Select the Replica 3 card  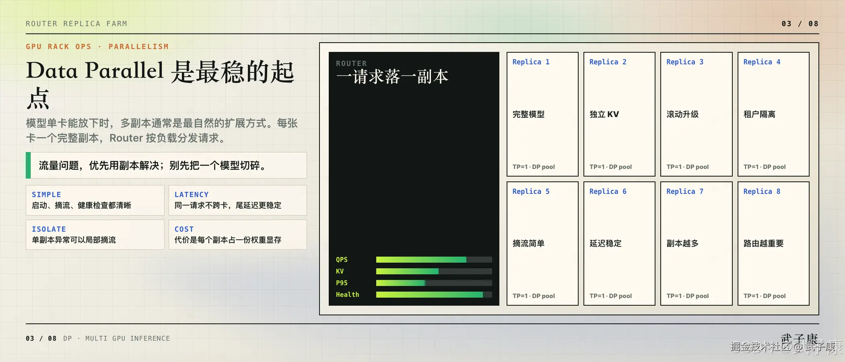(696, 114)
